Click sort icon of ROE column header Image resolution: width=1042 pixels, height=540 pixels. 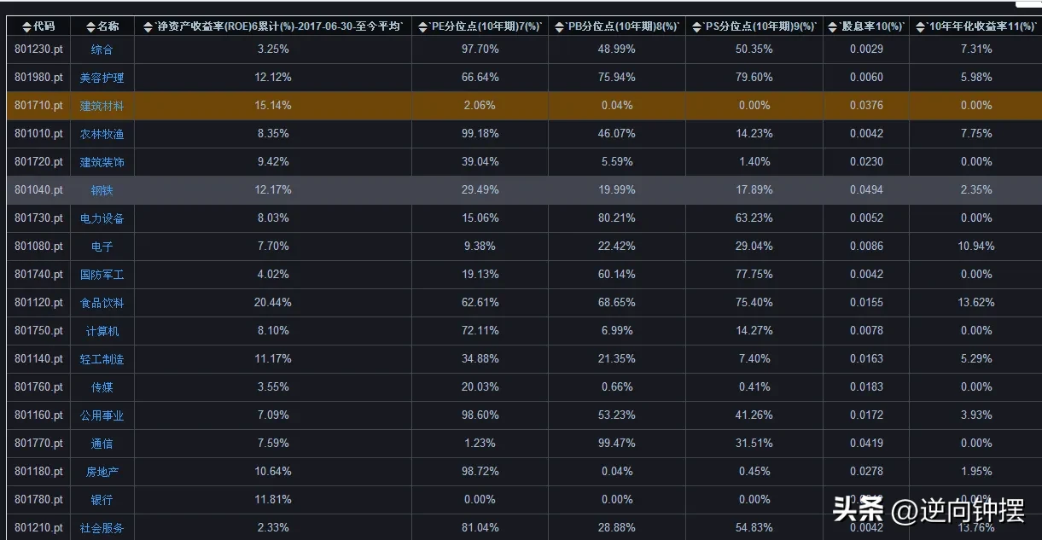(x=148, y=26)
